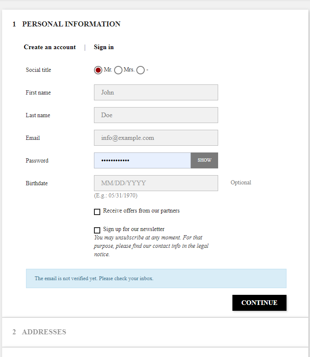Click the First name input field
Viewport: 310px width, 357px height.
(x=156, y=92)
